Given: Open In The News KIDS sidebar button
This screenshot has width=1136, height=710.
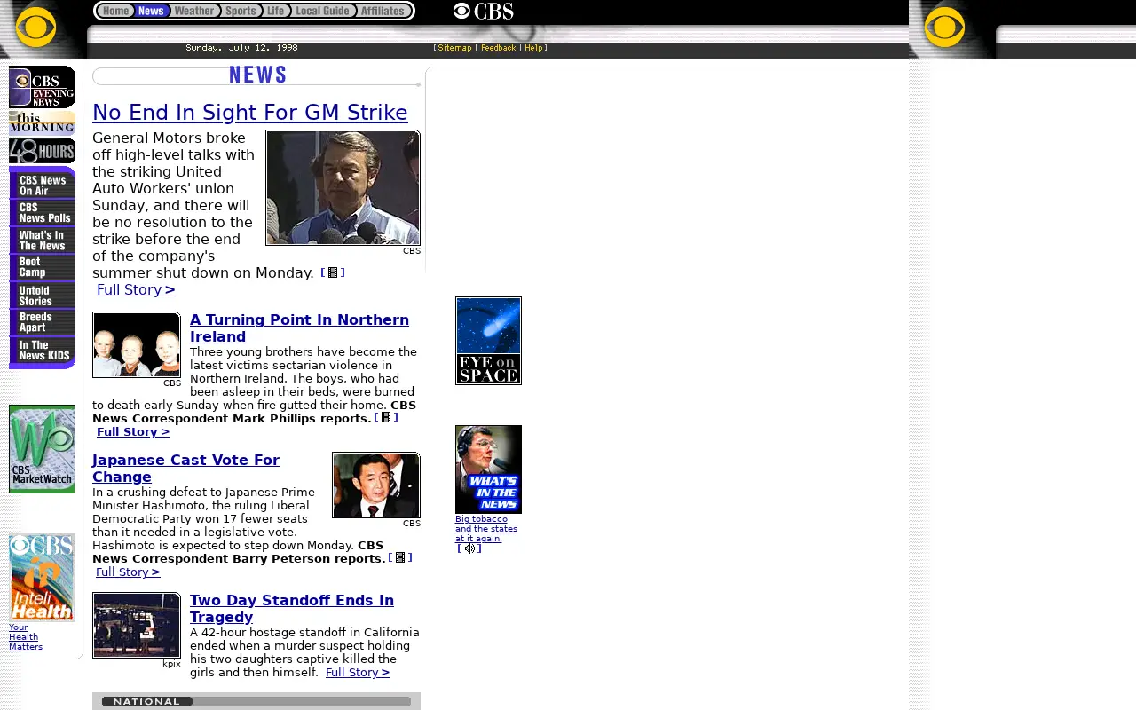Looking at the screenshot, I should [x=43, y=351].
